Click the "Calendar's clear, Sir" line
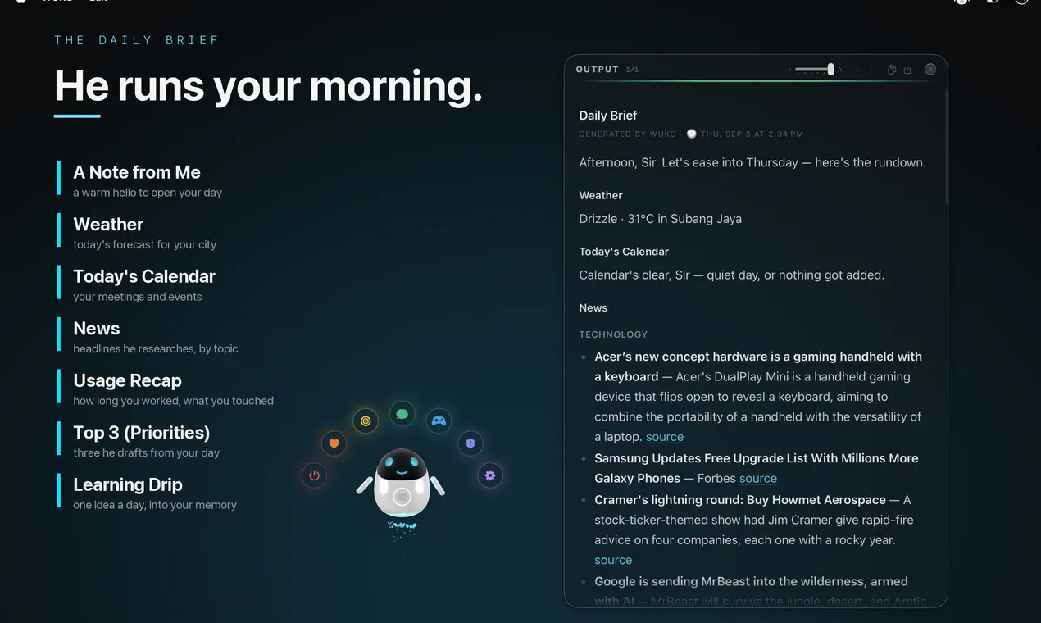Viewport: 1041px width, 623px height. (x=732, y=275)
